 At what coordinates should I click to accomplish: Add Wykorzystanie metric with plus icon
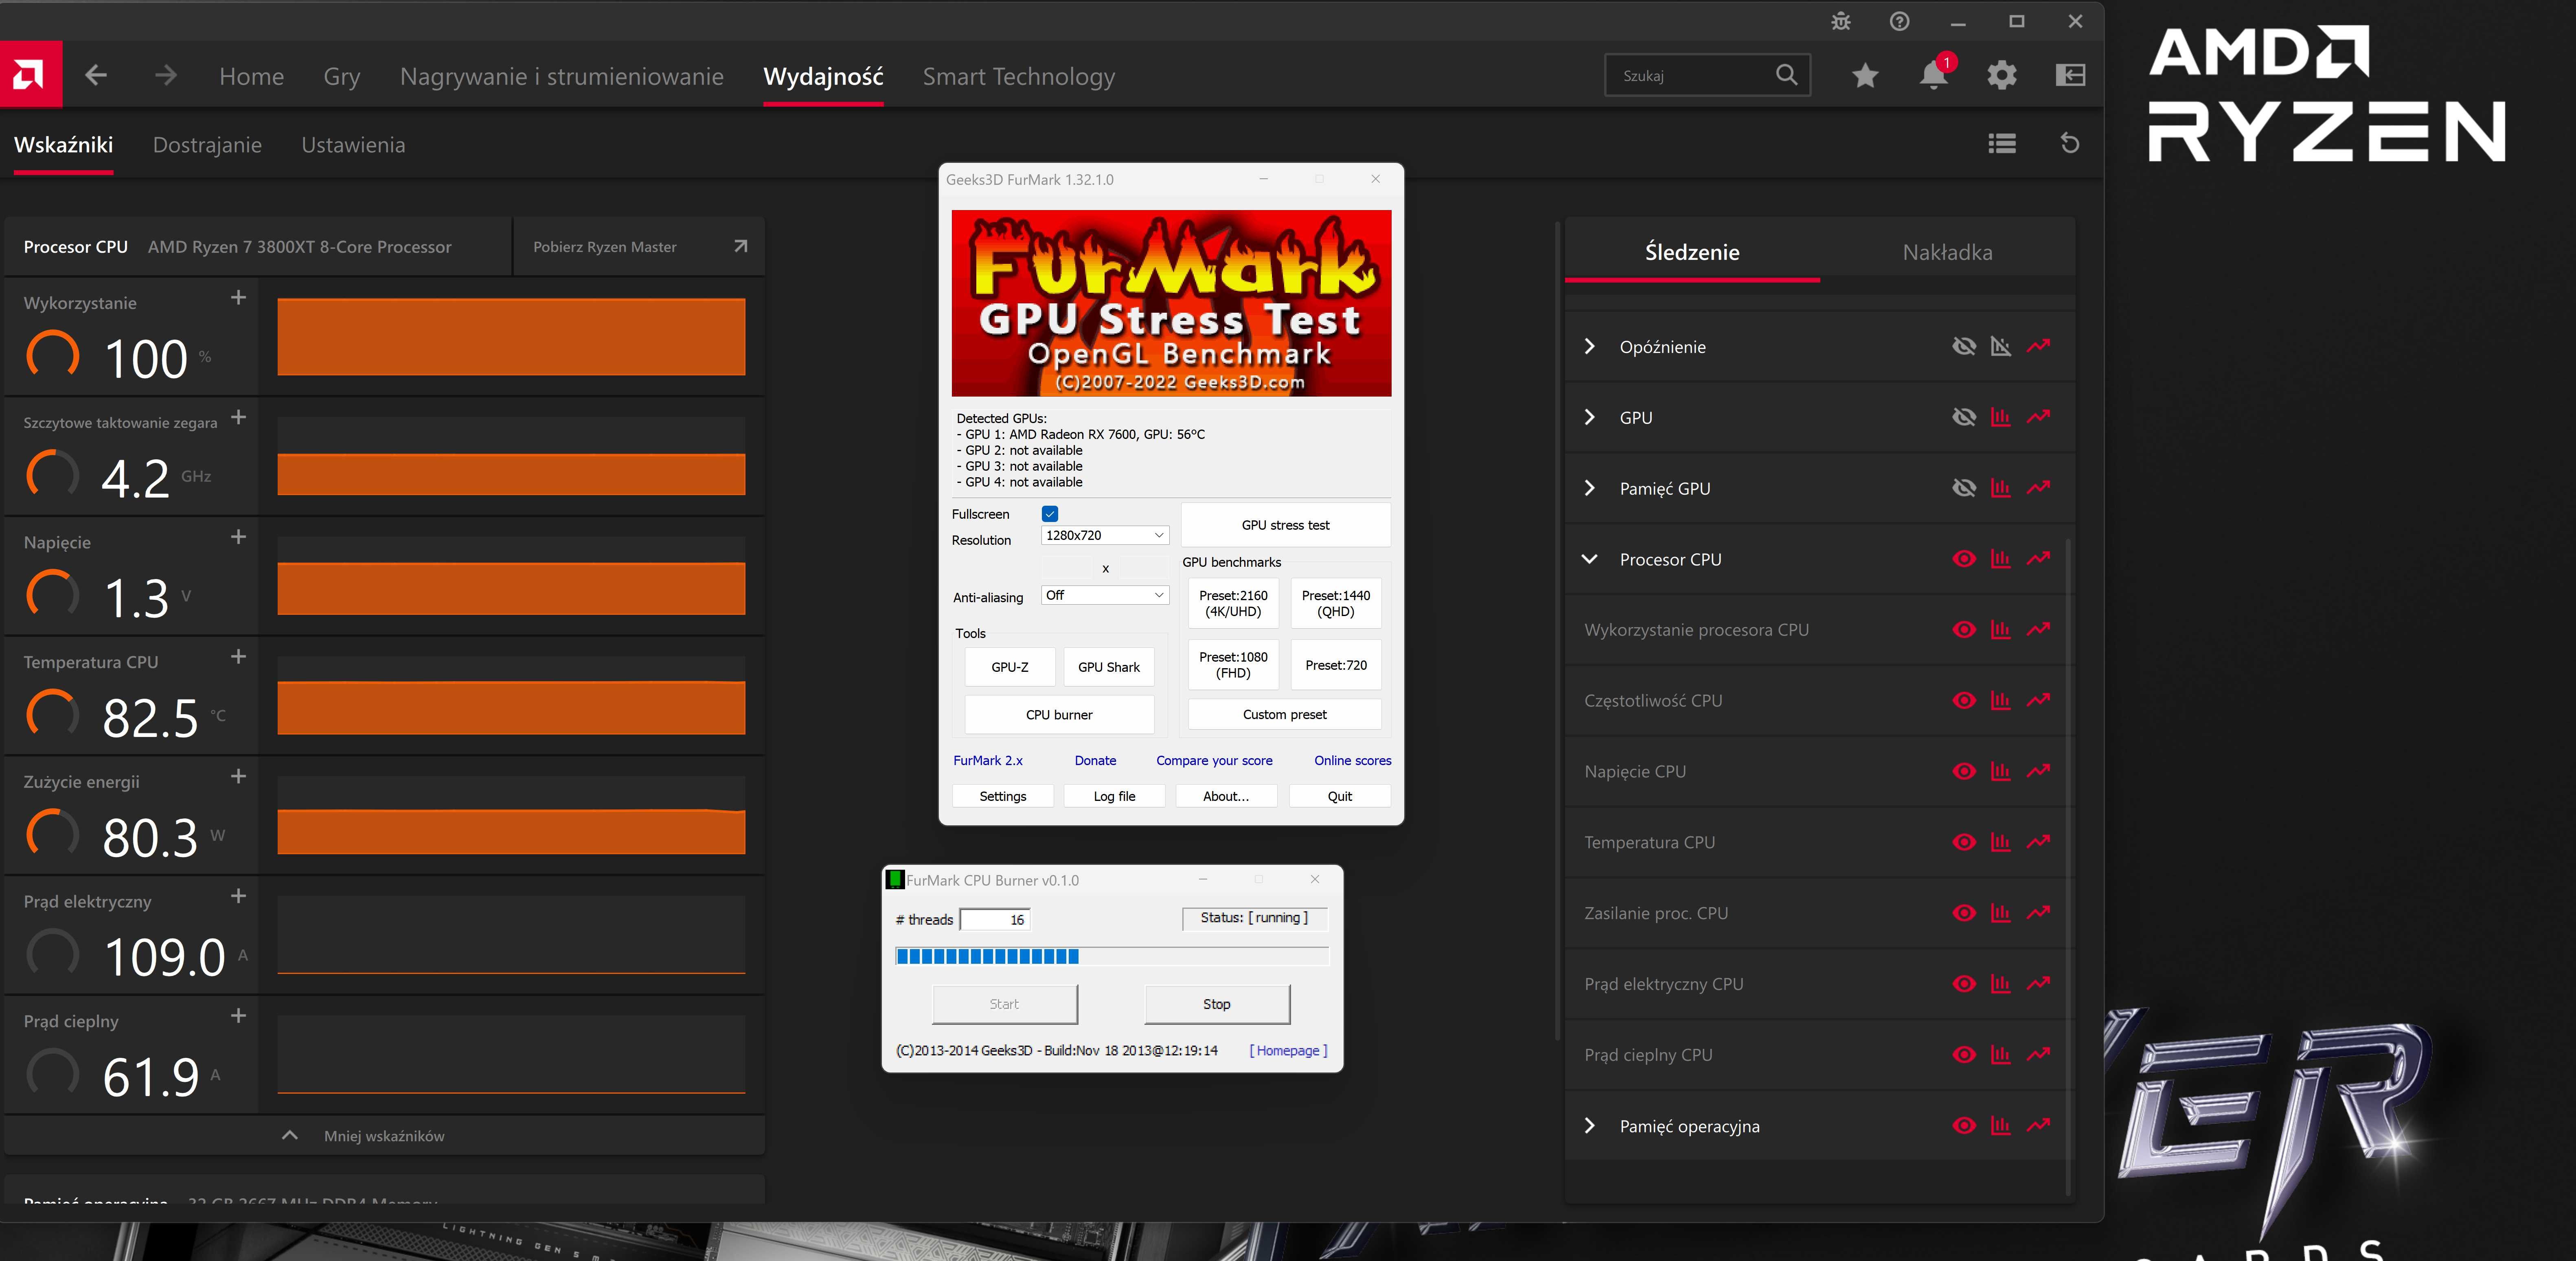point(238,298)
